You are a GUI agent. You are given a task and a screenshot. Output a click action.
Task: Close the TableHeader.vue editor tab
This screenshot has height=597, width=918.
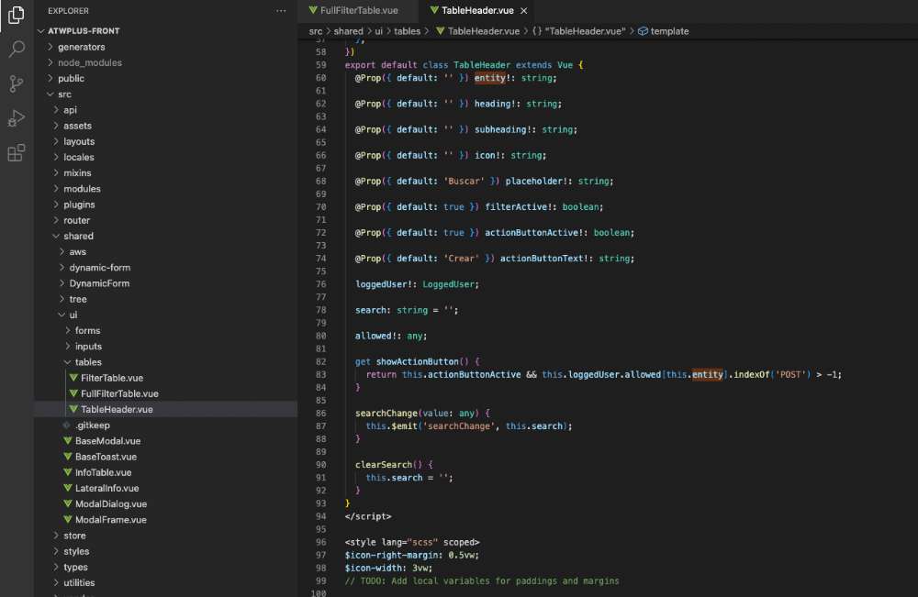(524, 11)
